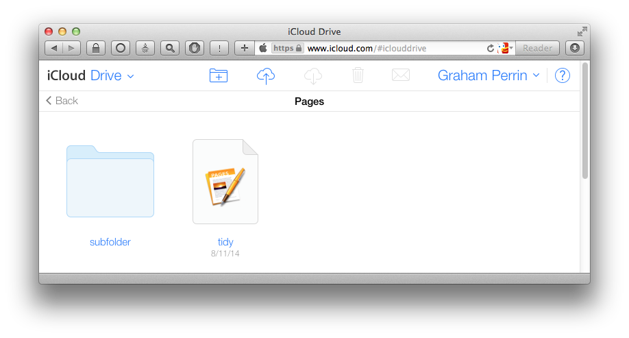Click the exclamation mark toolbar icon
The height and width of the screenshot is (338, 629).
click(x=219, y=48)
